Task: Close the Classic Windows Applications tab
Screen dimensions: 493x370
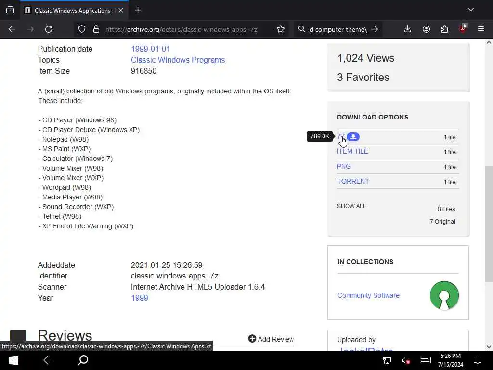Action: (121, 10)
